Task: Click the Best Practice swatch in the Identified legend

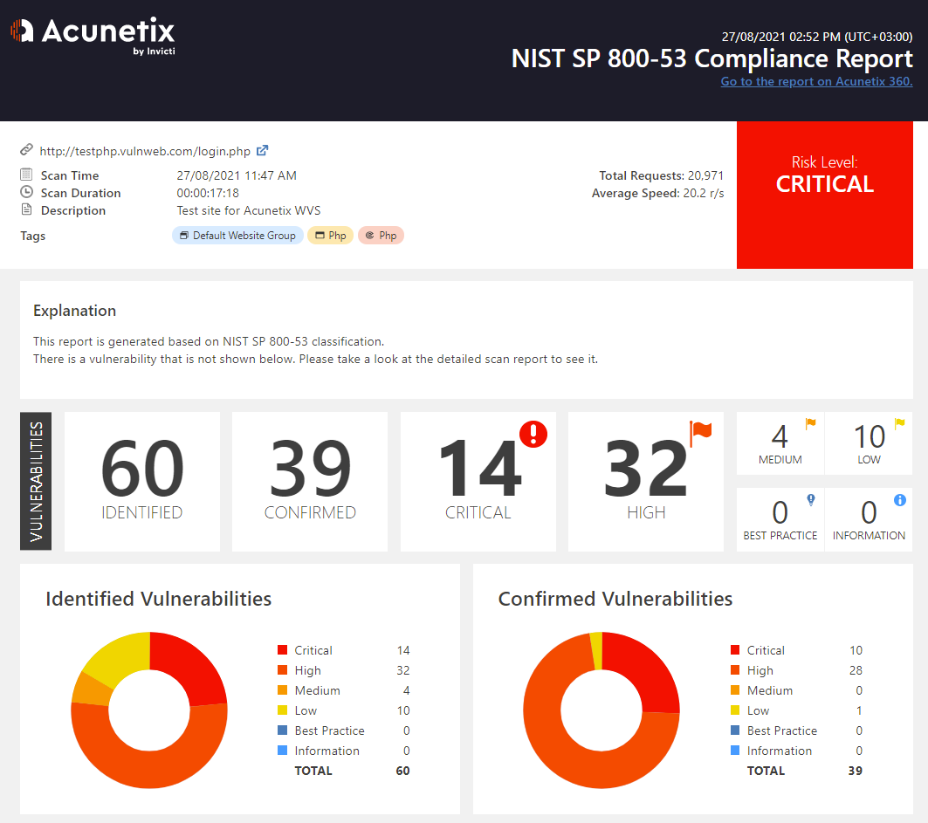Action: pos(282,730)
